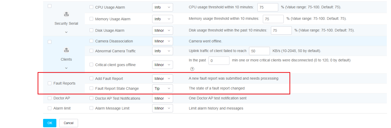Collapse the Security Serial section chevron
Screen dimensions: 391x128
66,32
